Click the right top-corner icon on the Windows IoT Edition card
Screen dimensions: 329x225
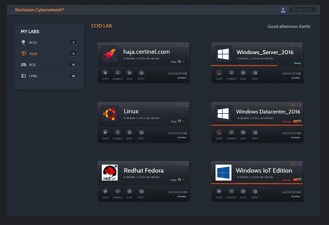pos(299,164)
